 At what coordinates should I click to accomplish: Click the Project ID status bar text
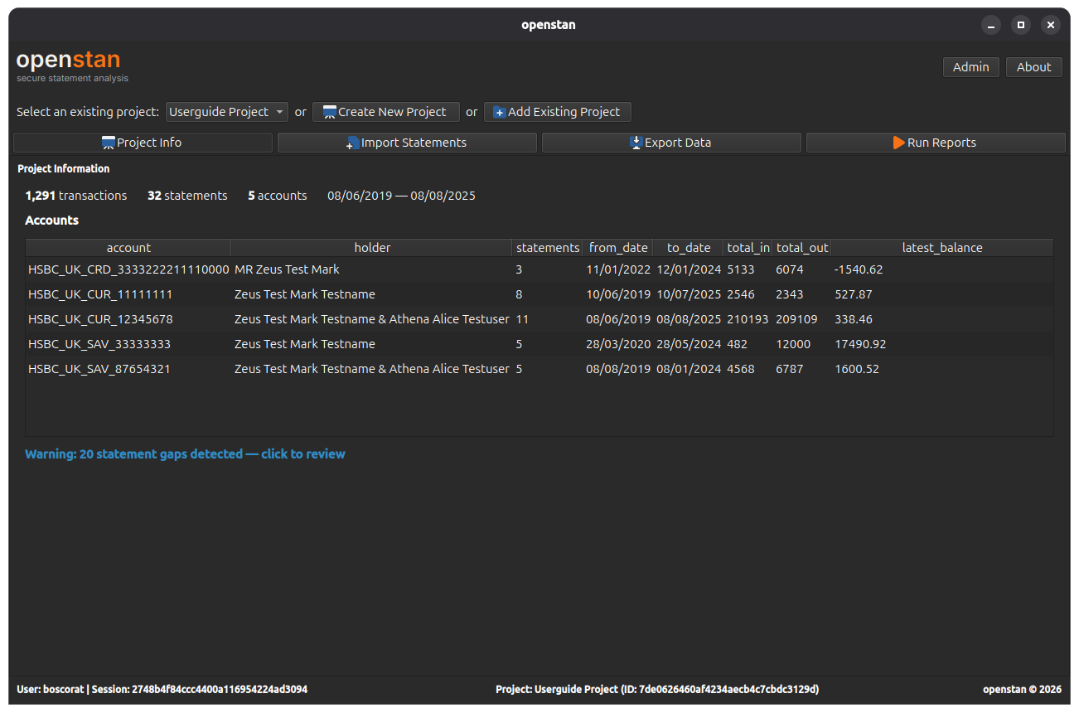tap(657, 689)
